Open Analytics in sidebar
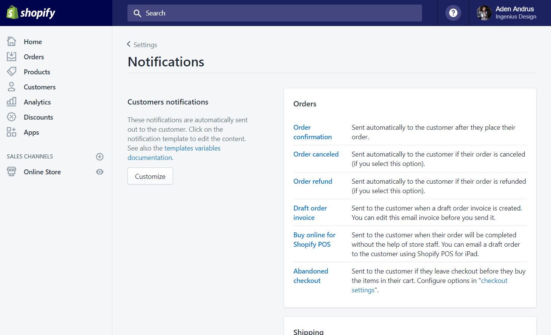This screenshot has width=551, height=335. pyautogui.click(x=37, y=102)
